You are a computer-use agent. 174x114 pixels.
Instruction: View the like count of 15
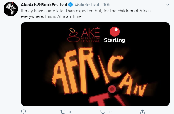[x=110, y=112]
